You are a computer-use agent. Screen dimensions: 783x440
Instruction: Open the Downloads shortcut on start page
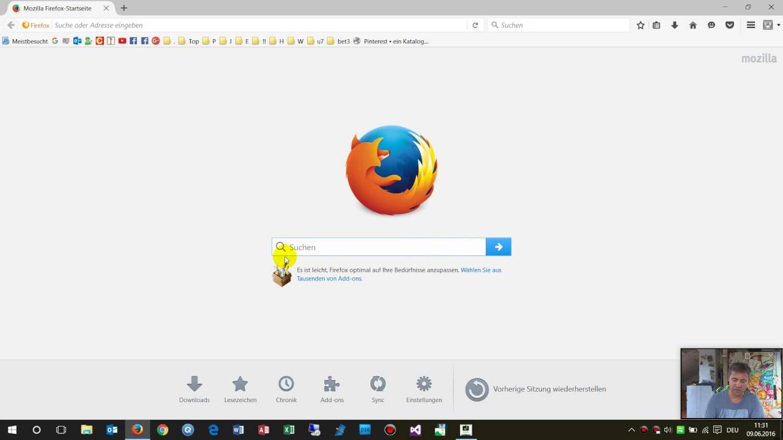tap(194, 389)
